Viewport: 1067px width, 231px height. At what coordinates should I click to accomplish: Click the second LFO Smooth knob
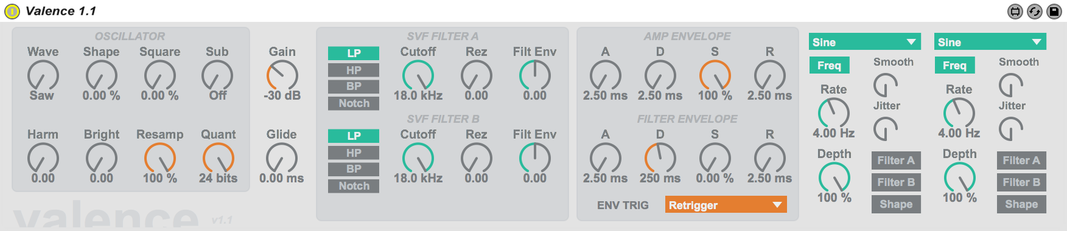click(1011, 86)
